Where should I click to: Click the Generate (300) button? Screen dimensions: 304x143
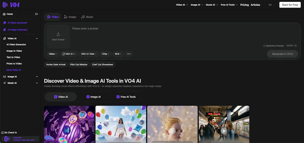click(282, 54)
